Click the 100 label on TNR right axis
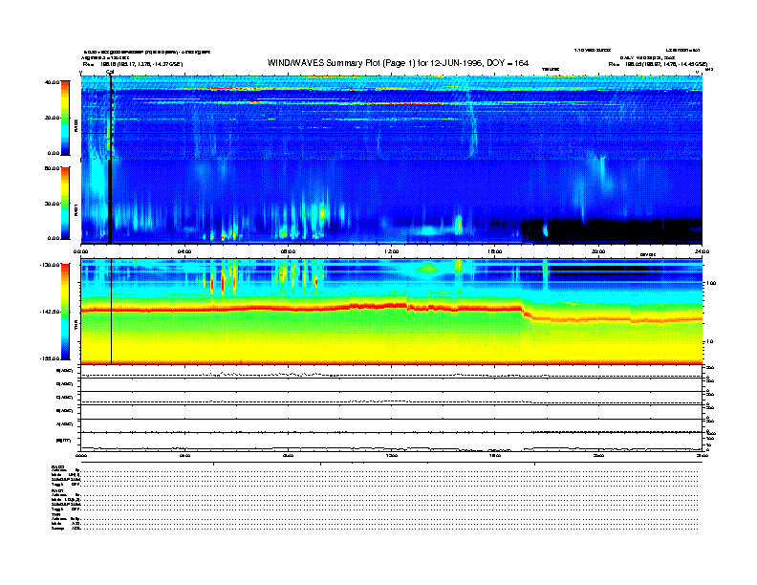The image size is (757, 585). pyautogui.click(x=711, y=283)
